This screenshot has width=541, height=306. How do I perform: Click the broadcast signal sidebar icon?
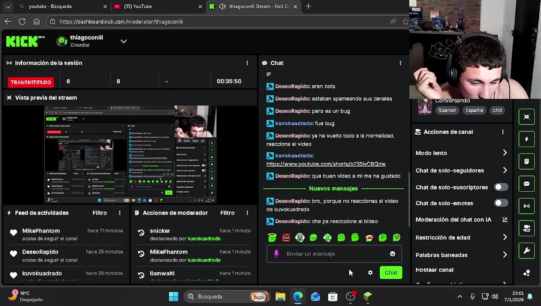pos(527,206)
